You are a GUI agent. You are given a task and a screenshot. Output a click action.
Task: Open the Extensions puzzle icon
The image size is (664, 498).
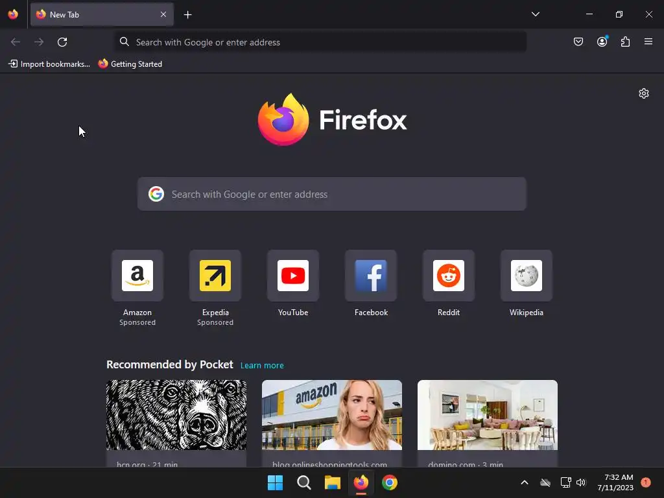pyautogui.click(x=625, y=41)
